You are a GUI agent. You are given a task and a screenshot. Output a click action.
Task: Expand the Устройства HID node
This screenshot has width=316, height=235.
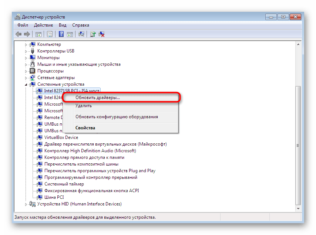[x=26, y=204]
